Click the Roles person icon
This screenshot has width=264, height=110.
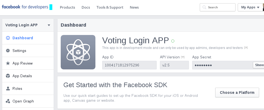pyautogui.click(x=8, y=88)
